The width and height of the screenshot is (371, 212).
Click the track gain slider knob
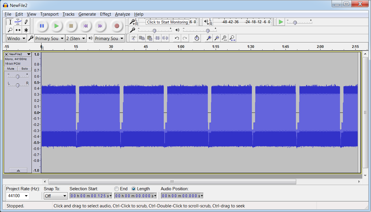[x=18, y=77]
